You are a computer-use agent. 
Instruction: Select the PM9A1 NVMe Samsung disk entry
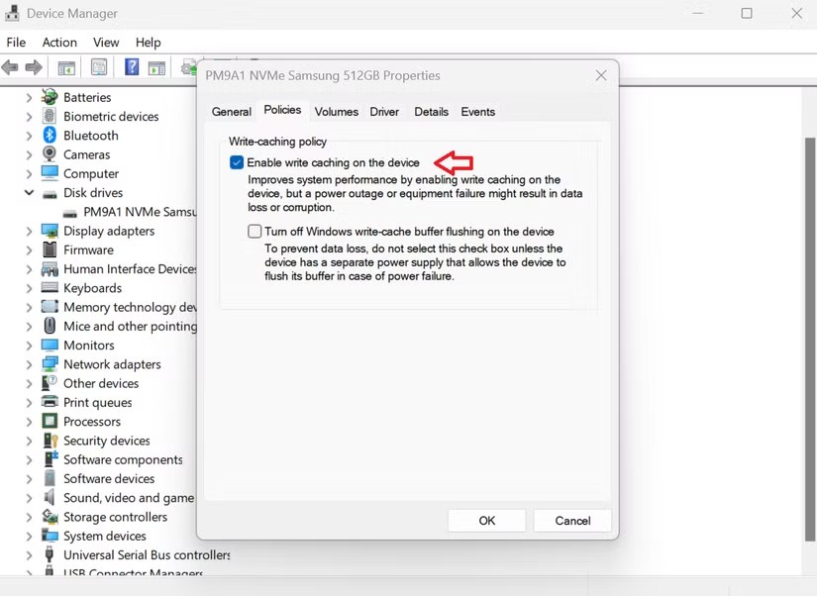(x=139, y=212)
